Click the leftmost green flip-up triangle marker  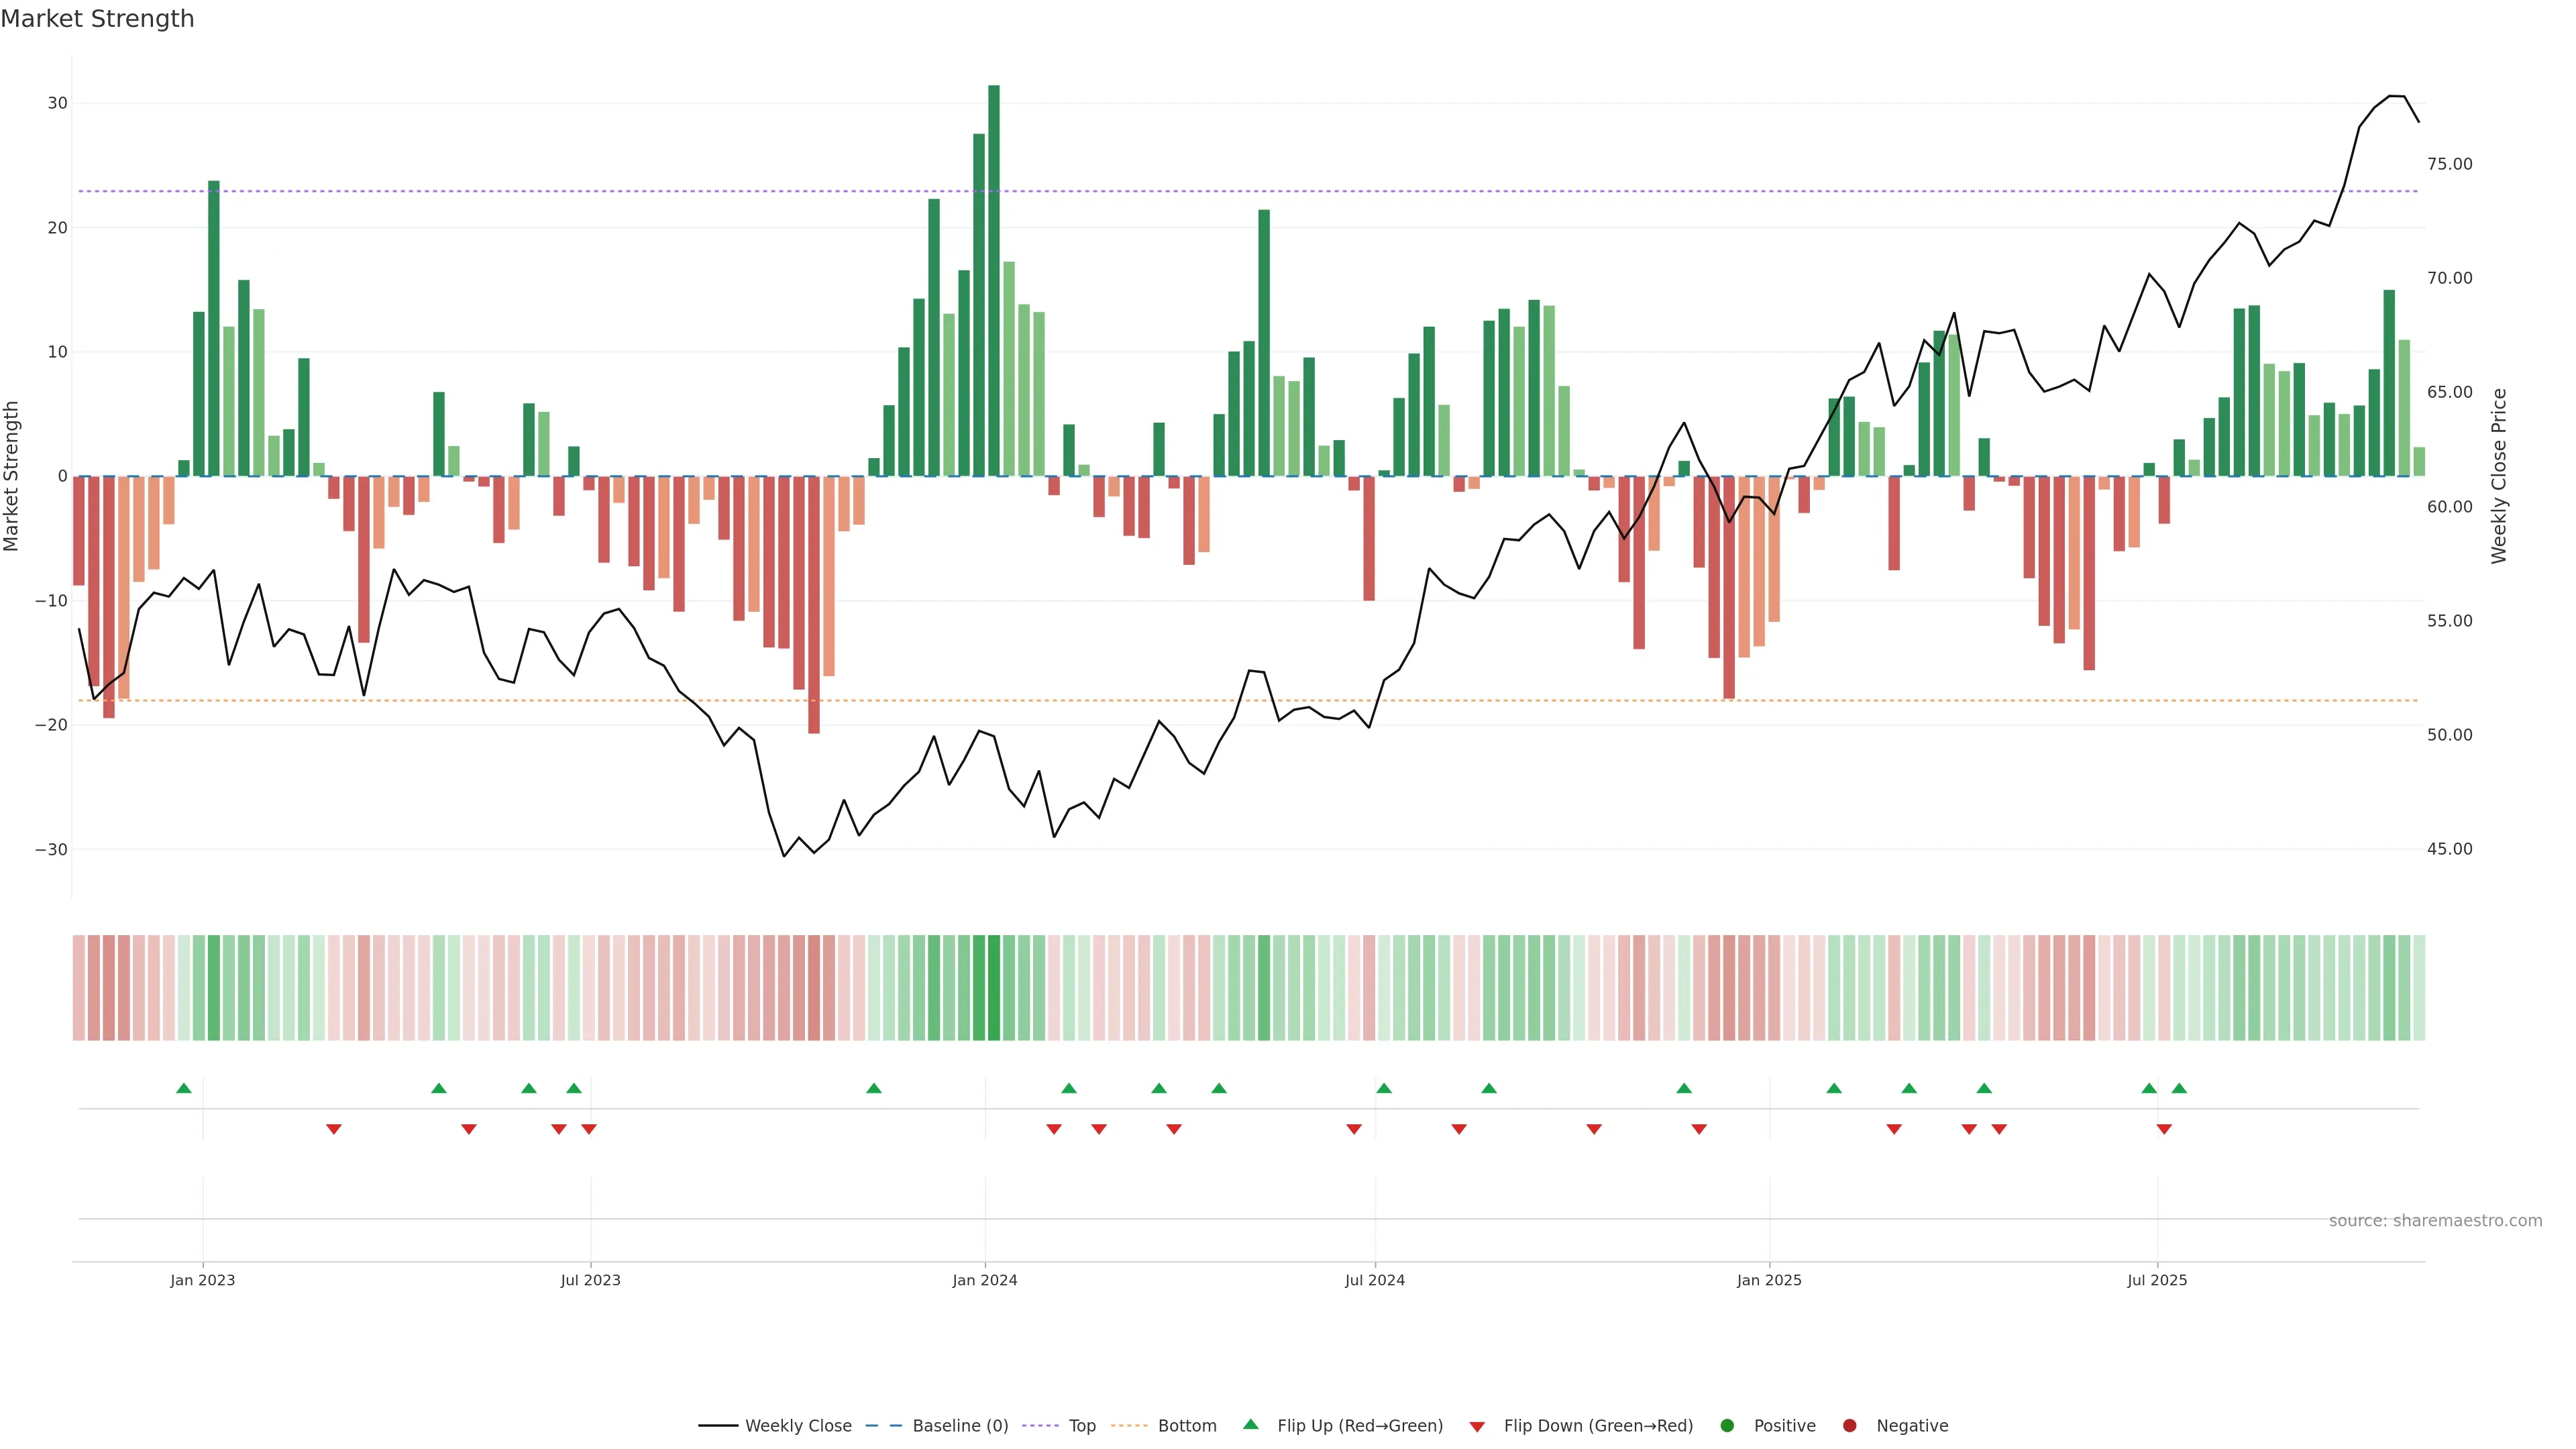pos(183,1088)
